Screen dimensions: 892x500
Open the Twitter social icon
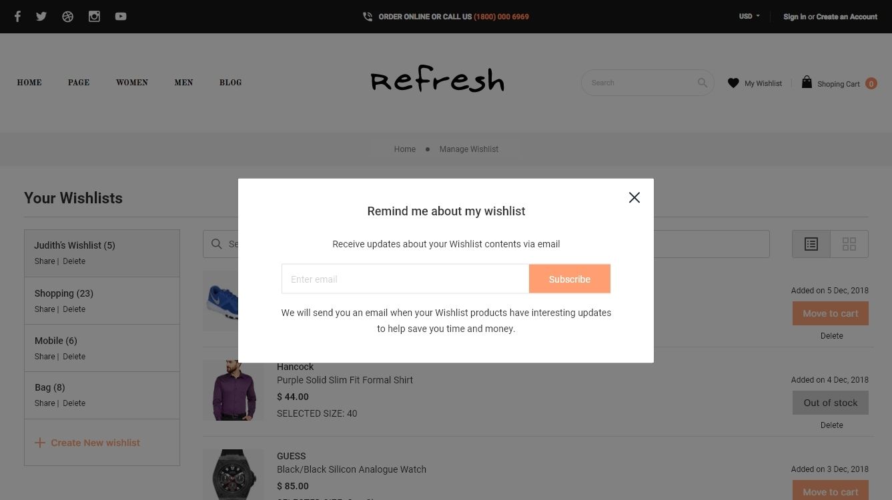pos(41,17)
